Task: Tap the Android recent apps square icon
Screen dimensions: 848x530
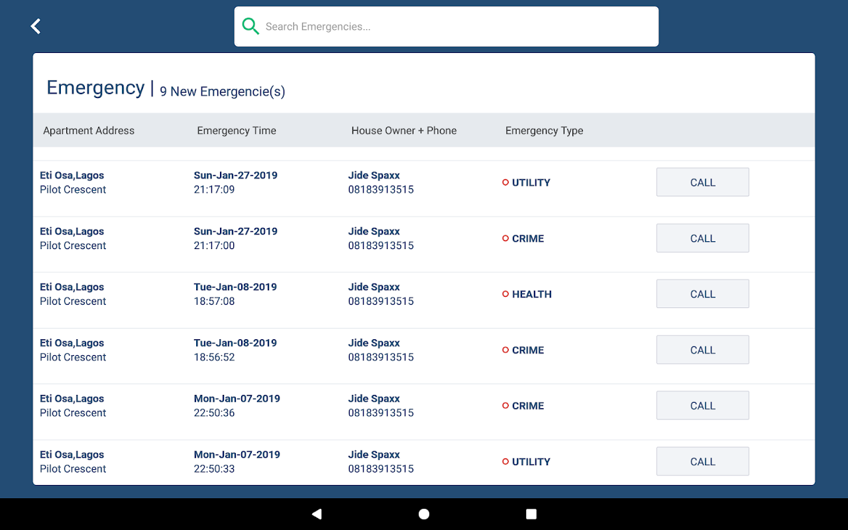Action: (x=531, y=514)
